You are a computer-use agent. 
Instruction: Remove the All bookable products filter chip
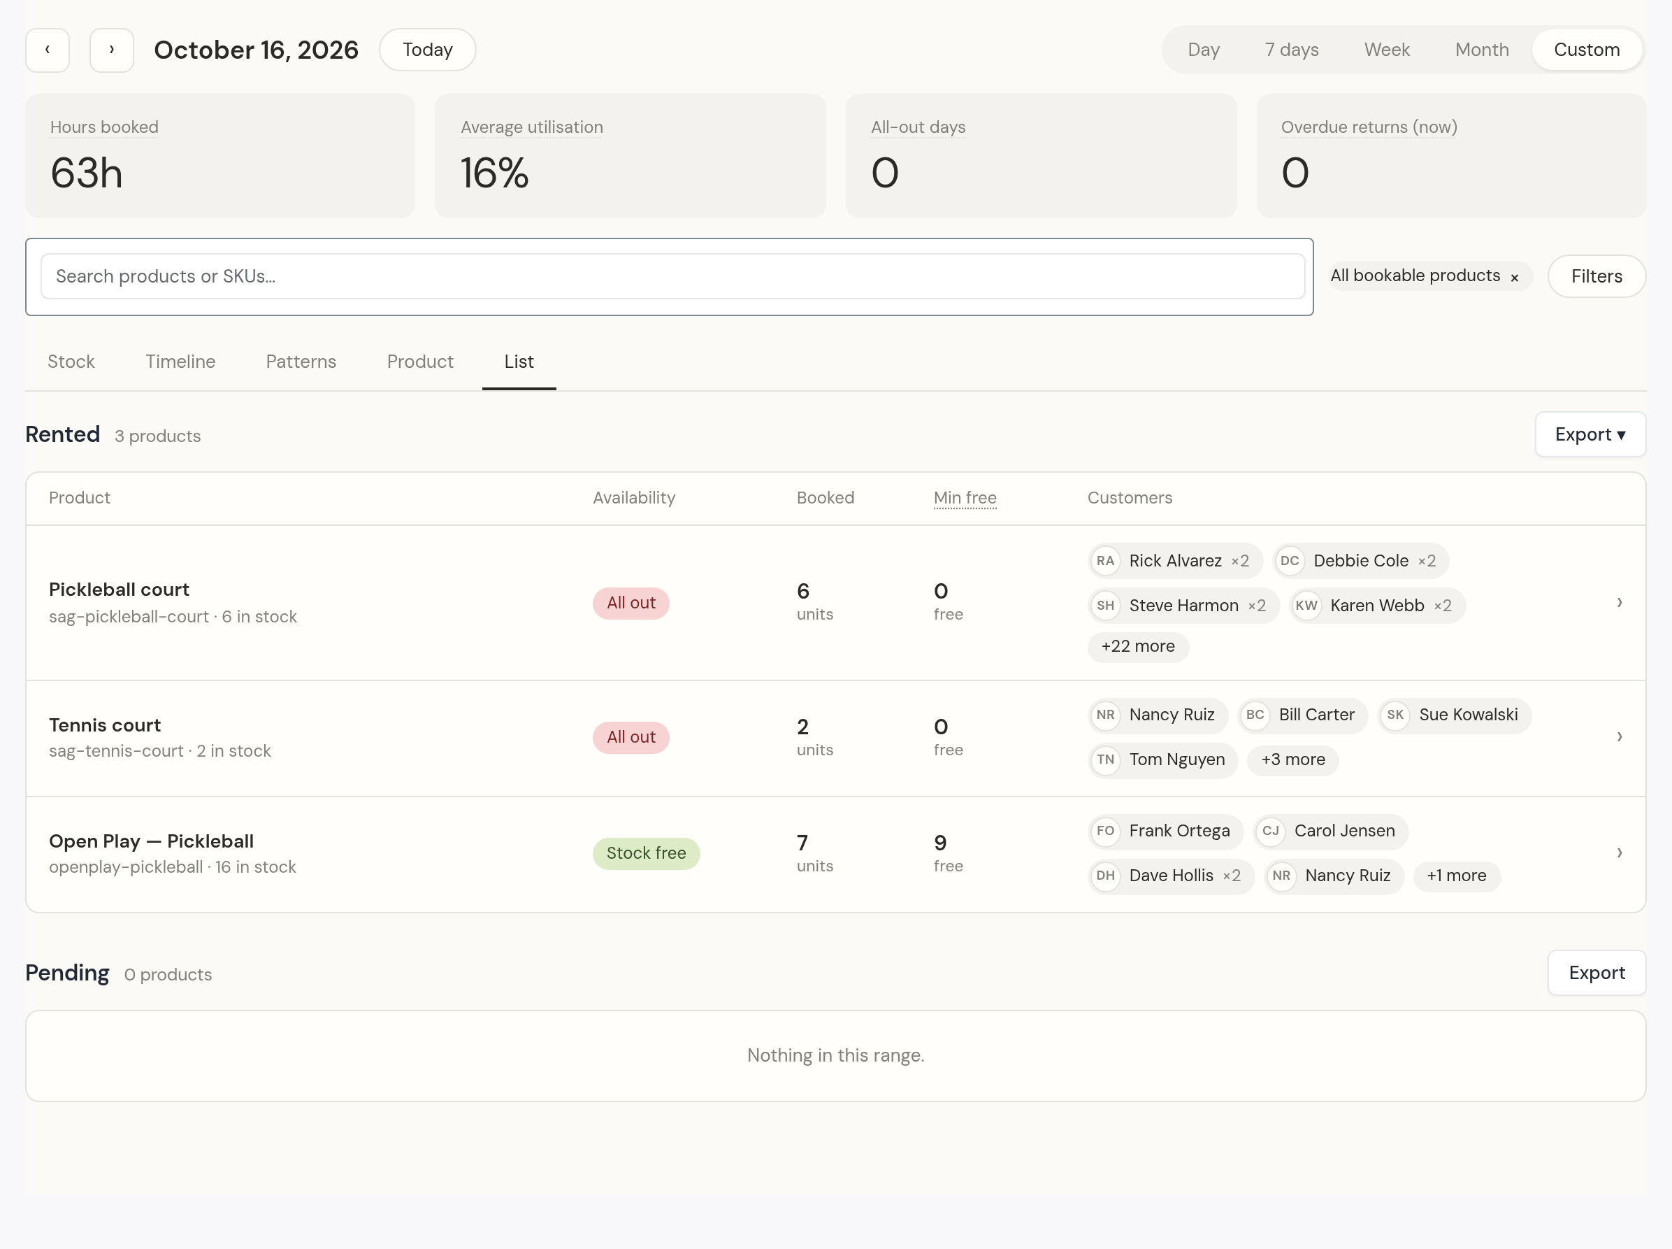coord(1514,278)
